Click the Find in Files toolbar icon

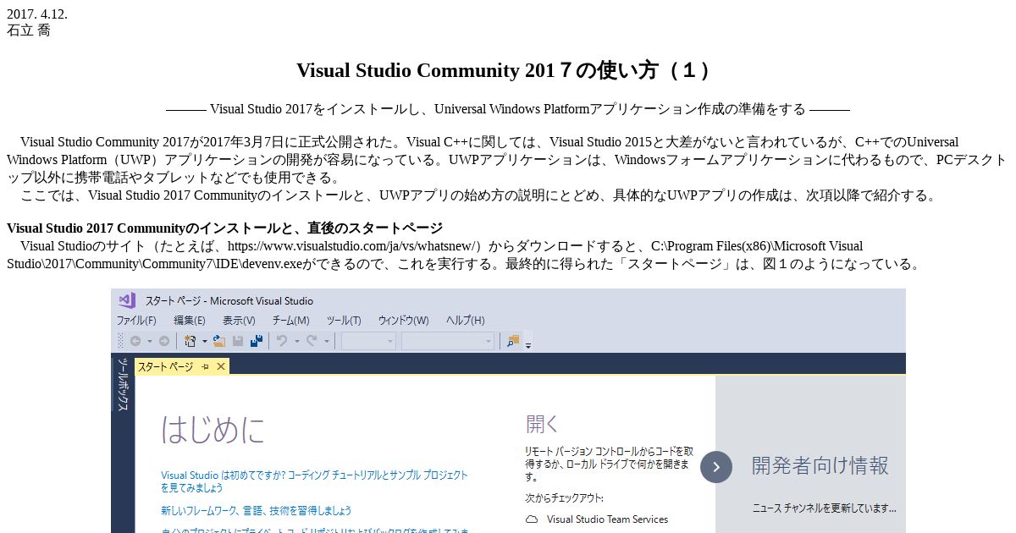[513, 341]
